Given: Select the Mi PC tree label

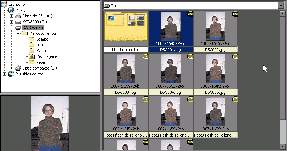Looking at the screenshot, I should click(x=20, y=10).
